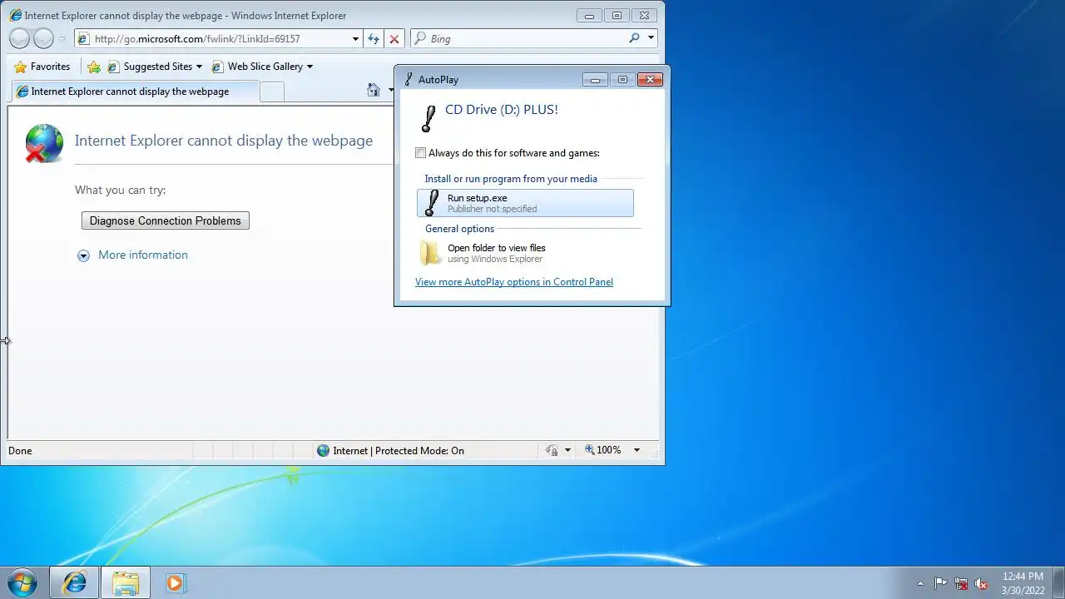Open the address bar autocomplete dropdown arrow
Screen dimensions: 1065x599
point(355,38)
